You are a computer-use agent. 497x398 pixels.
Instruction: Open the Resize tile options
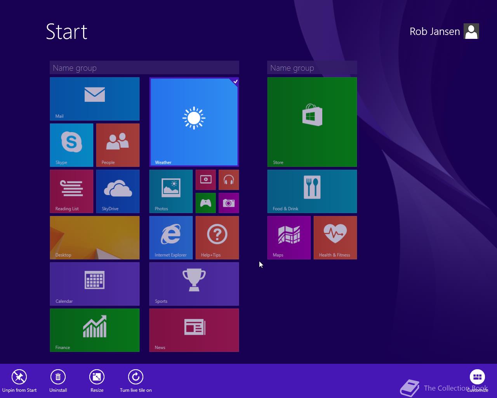point(97,381)
